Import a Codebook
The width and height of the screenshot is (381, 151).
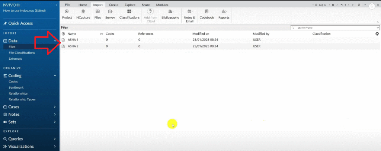pyautogui.click(x=206, y=14)
